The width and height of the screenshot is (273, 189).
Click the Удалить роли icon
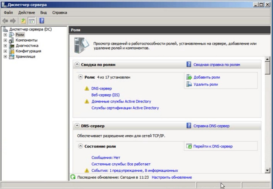click(189, 84)
